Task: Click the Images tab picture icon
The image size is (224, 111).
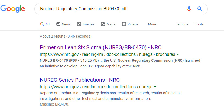Action: point(79,24)
